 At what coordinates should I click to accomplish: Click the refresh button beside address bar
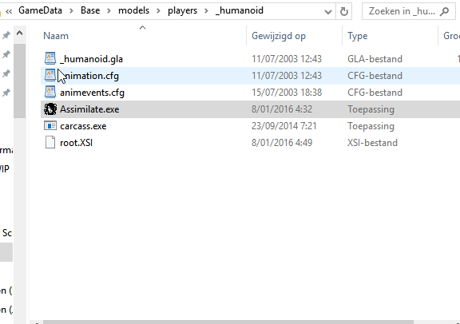(x=344, y=11)
